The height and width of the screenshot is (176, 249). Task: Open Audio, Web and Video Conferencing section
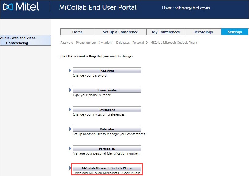pos(25,40)
